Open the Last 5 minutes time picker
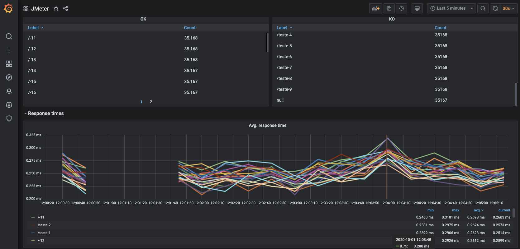The height and width of the screenshot is (249, 520). 451,8
